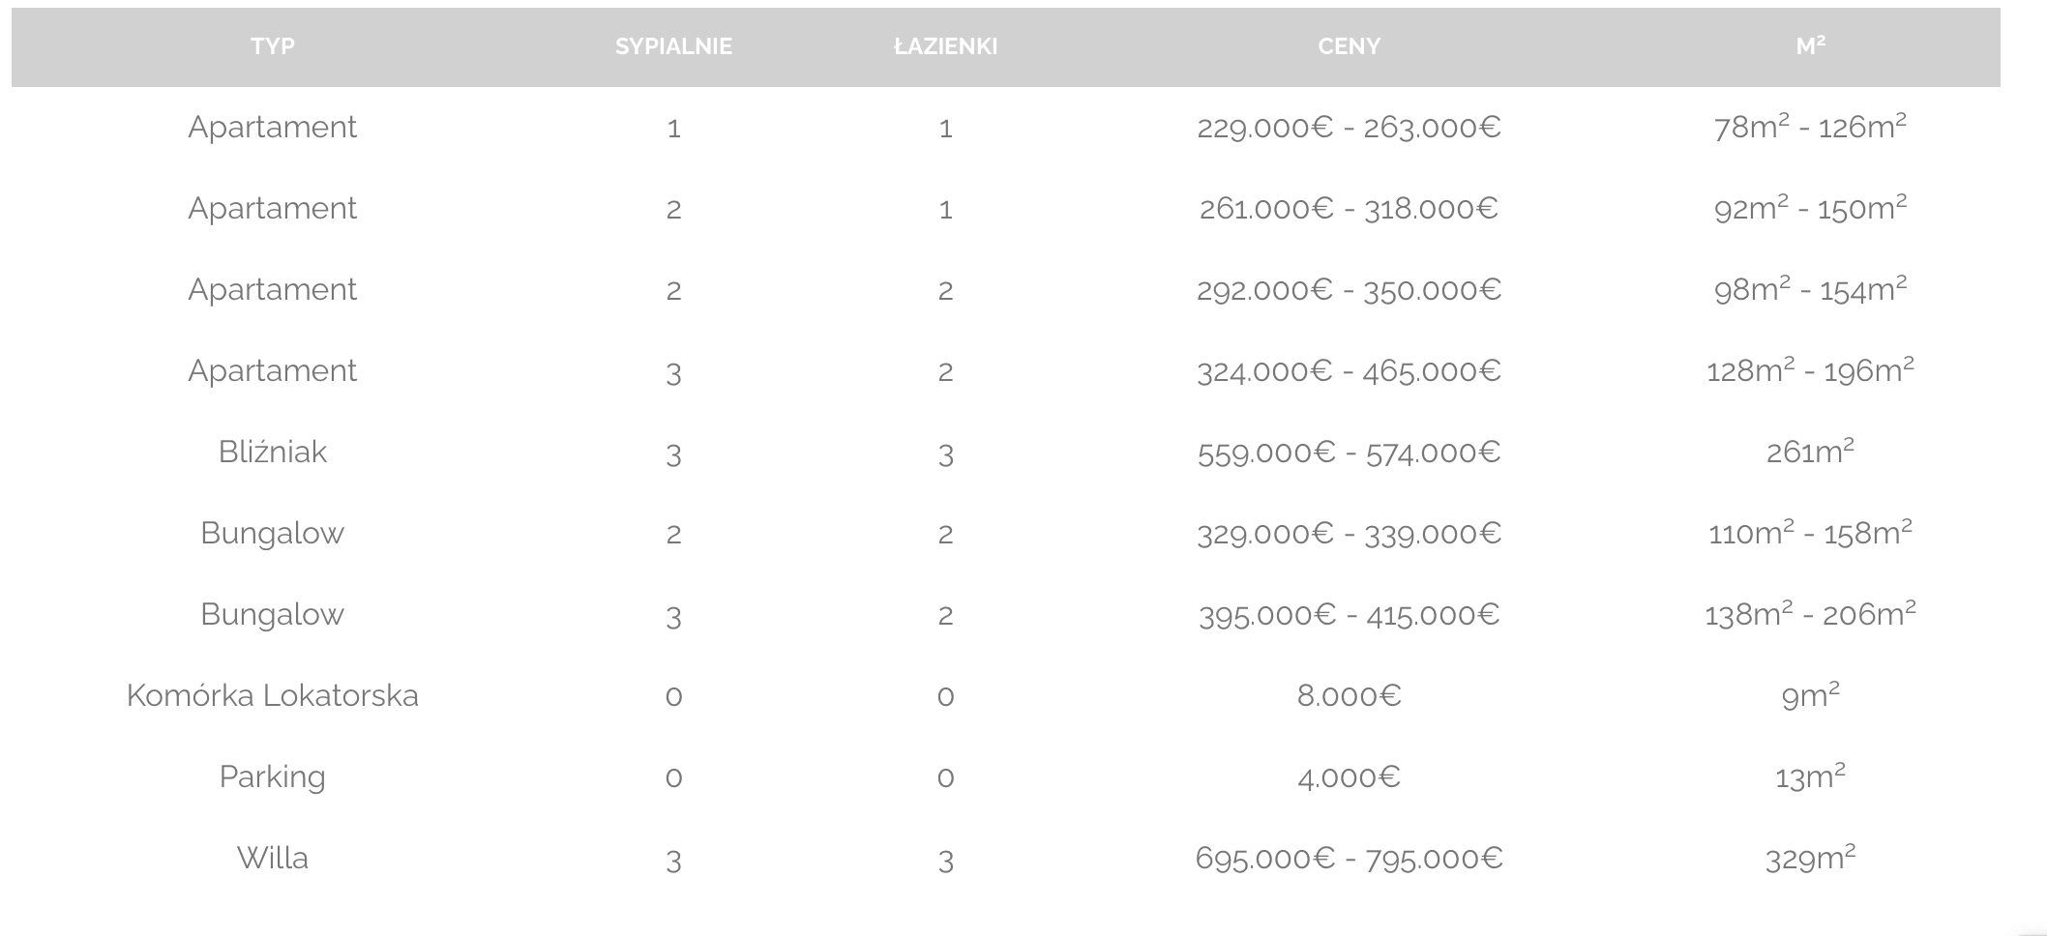Click the Bliźniak row type

coord(273,452)
